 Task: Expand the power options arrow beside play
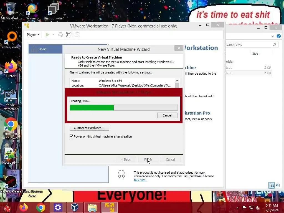(54, 35)
